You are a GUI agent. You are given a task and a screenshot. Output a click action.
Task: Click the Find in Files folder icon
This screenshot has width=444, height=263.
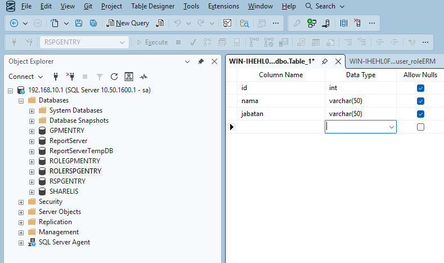point(244,23)
